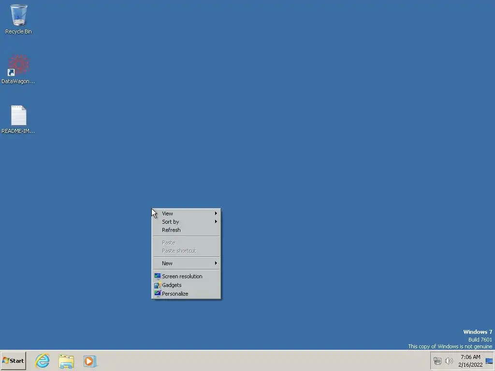Image resolution: width=495 pixels, height=371 pixels.
Task: Click the network tray icon
Action: [437, 361]
